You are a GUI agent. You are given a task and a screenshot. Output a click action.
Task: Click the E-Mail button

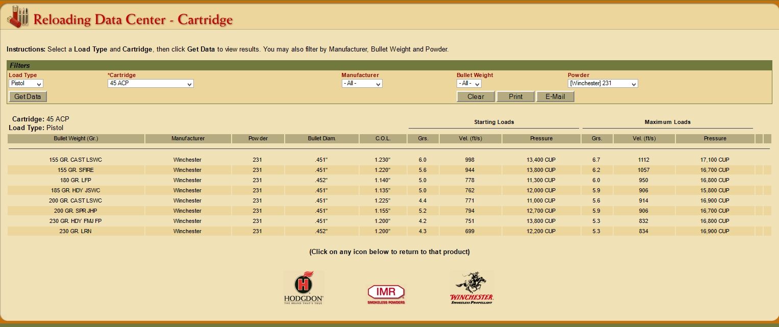[555, 96]
